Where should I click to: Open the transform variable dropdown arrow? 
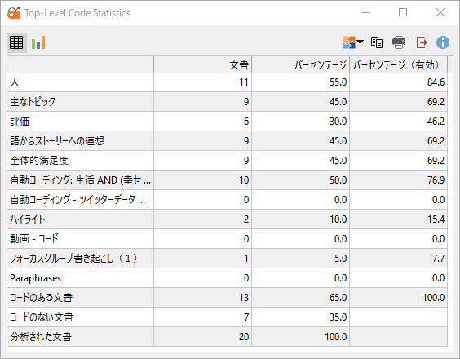pyautogui.click(x=360, y=42)
